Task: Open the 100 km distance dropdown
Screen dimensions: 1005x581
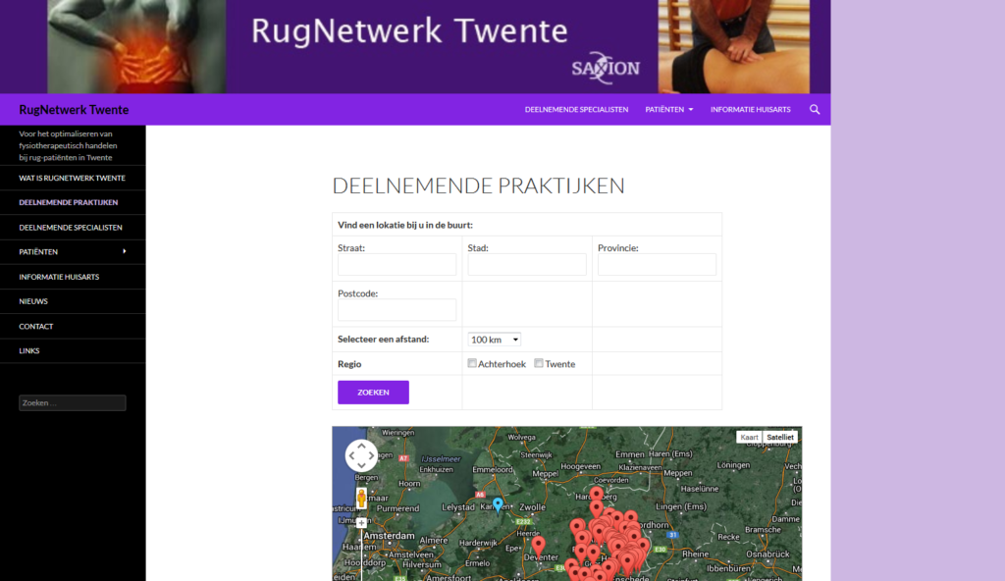Action: [x=495, y=340]
